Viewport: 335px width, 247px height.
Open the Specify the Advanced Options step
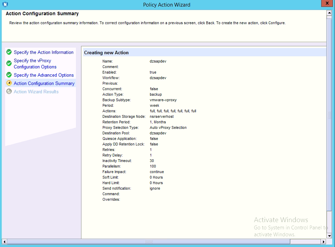click(x=43, y=75)
